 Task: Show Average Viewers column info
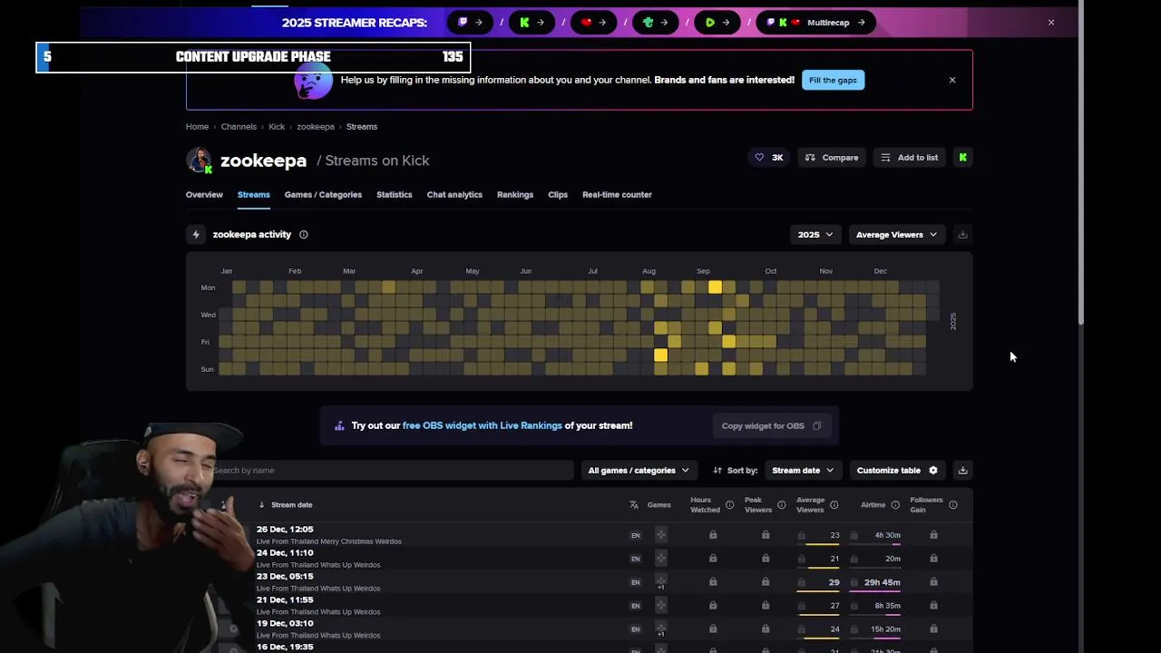coord(834,505)
